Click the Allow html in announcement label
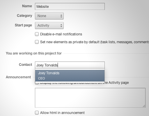 pos(62,113)
